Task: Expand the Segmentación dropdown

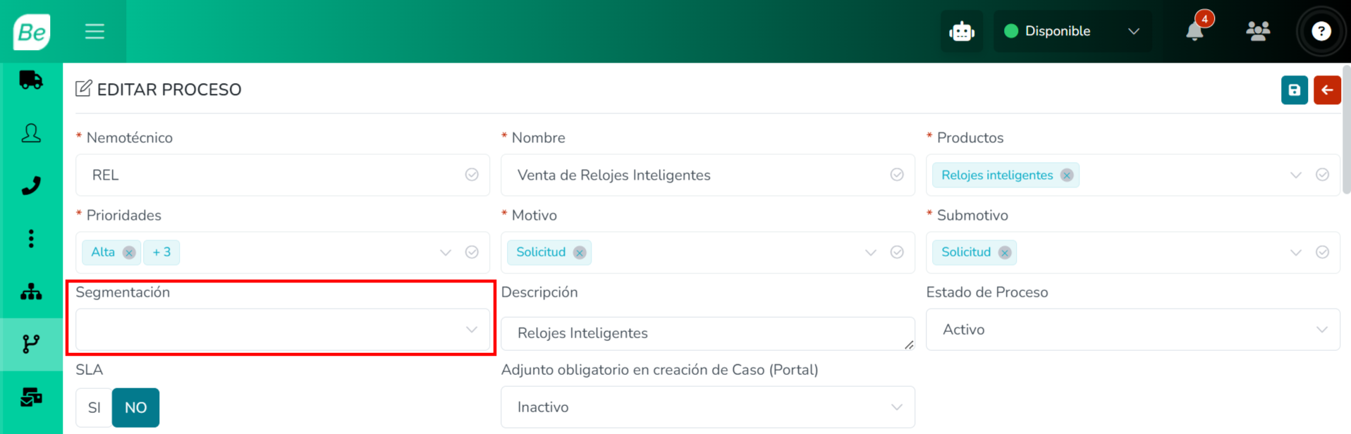Action: [283, 329]
